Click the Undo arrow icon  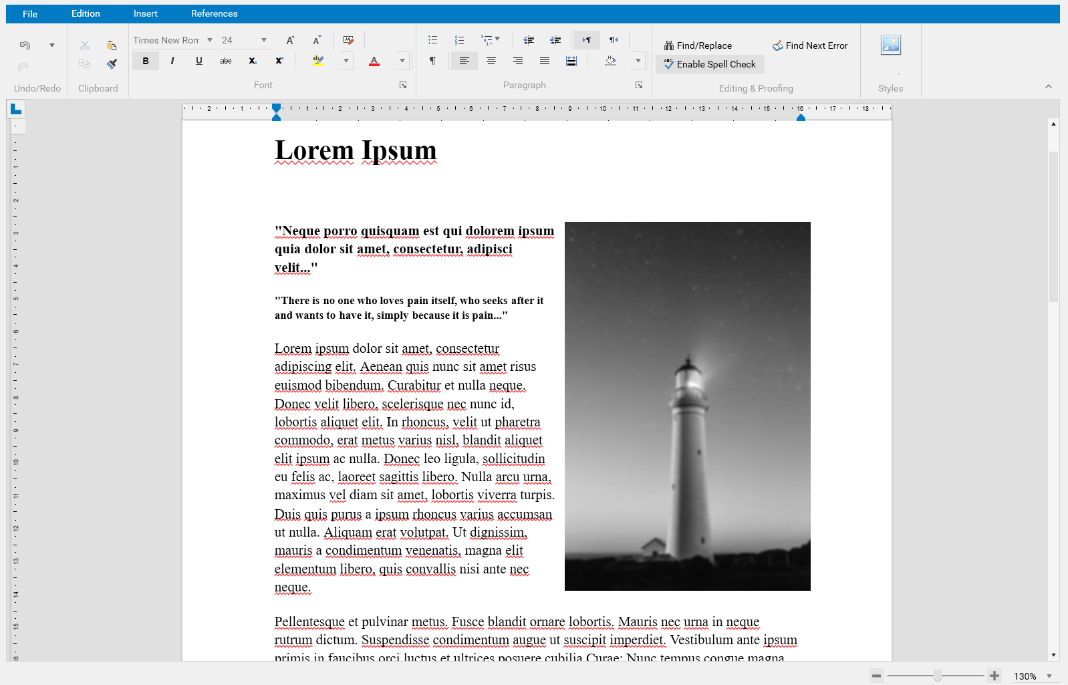pos(25,45)
